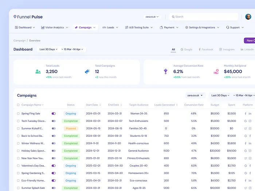Viewport: 255px width, 191px height.
Task: Click the Total Leads people icon
Action: (38, 71)
